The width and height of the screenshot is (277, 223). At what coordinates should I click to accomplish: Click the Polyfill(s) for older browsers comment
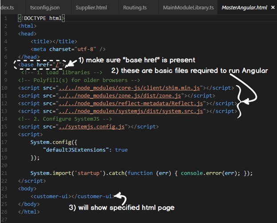pyautogui.click(x=79, y=80)
